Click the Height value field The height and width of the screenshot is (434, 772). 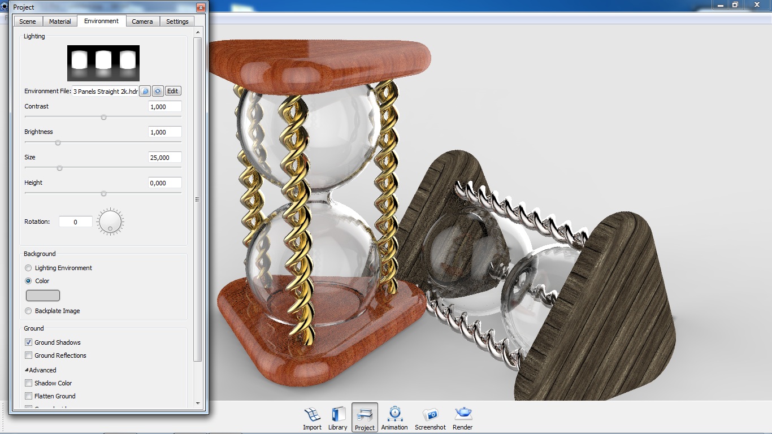[165, 183]
